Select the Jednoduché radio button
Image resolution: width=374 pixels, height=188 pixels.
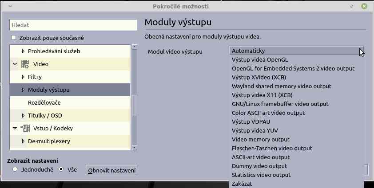15,169
